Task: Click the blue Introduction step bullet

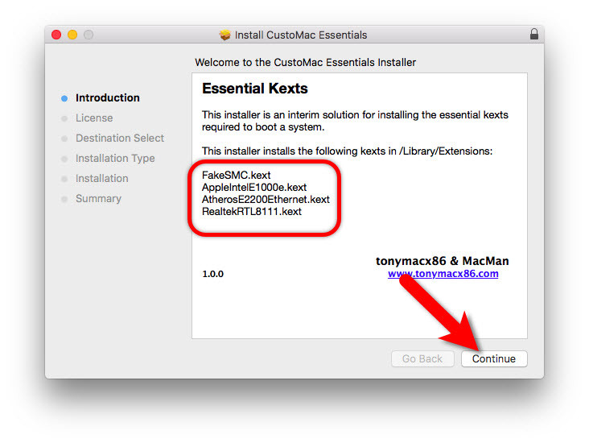Action: [x=64, y=98]
